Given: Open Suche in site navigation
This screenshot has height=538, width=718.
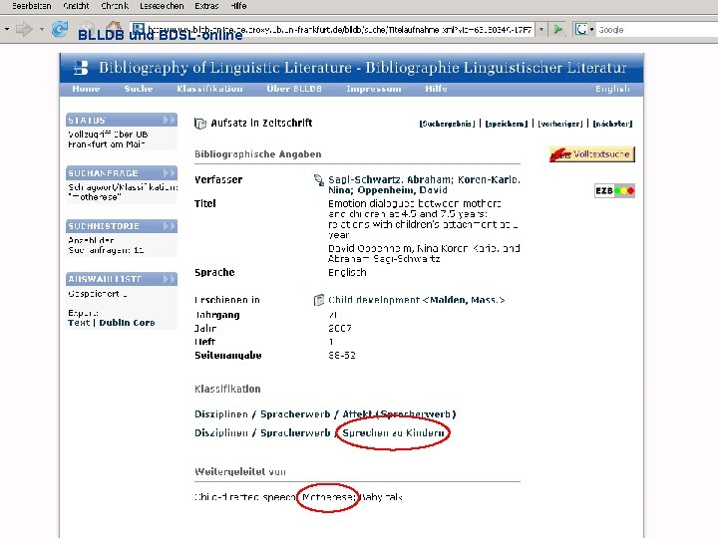Looking at the screenshot, I should 139,89.
